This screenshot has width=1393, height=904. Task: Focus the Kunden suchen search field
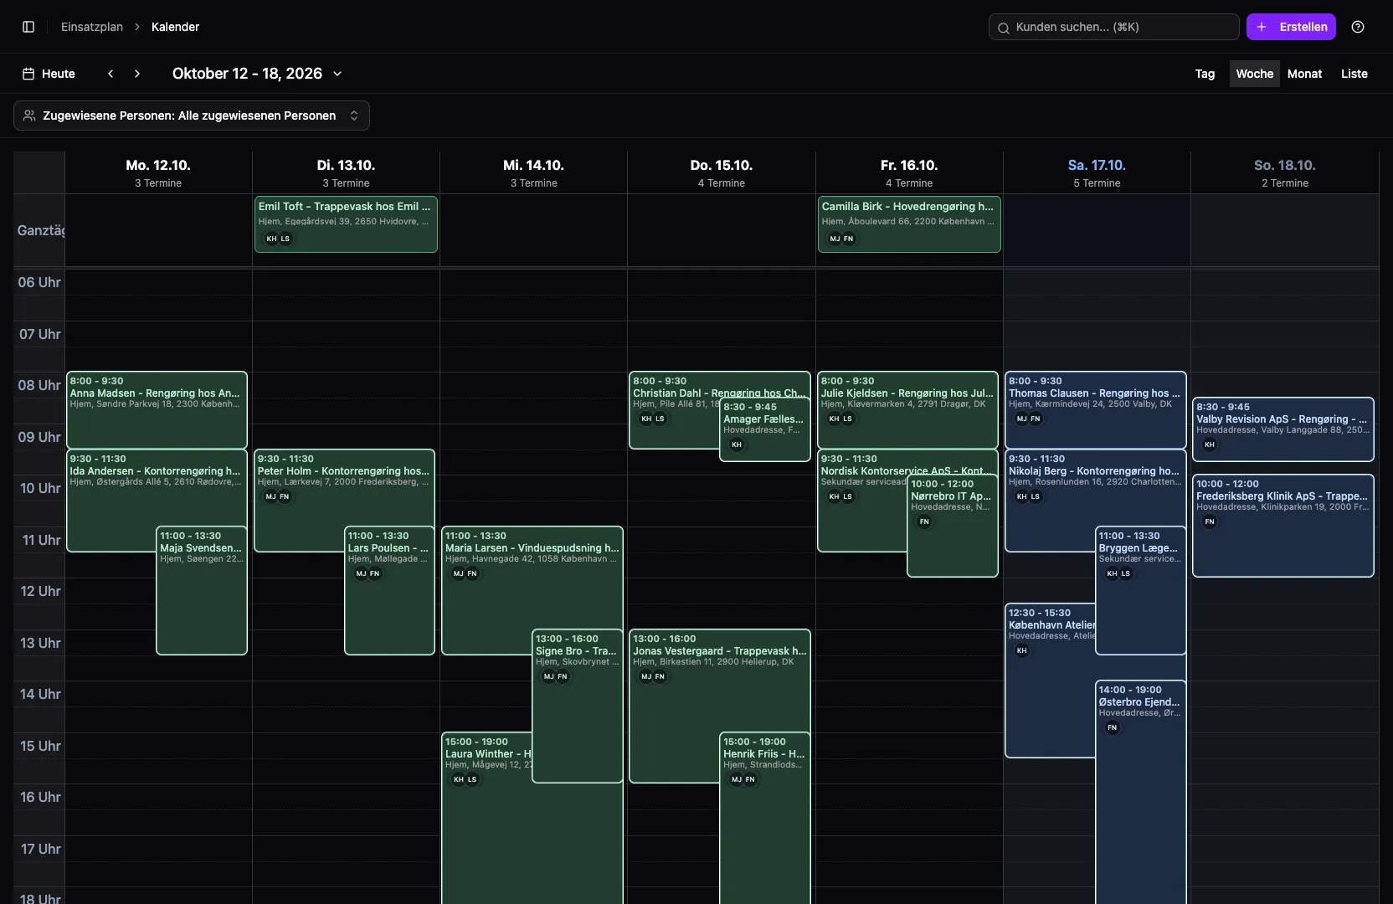[x=1113, y=27]
